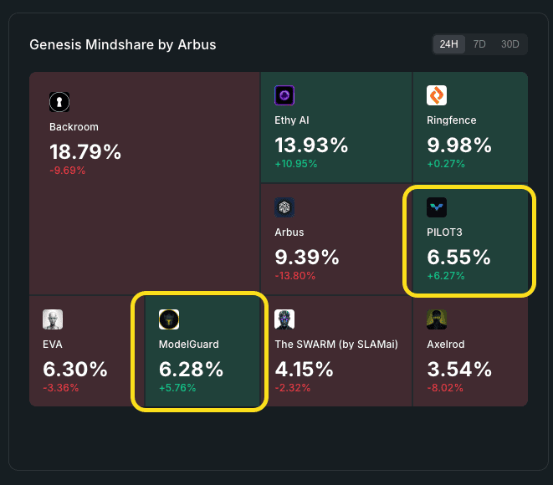
Task: Click The SWARM avatar icon
Action: (284, 319)
